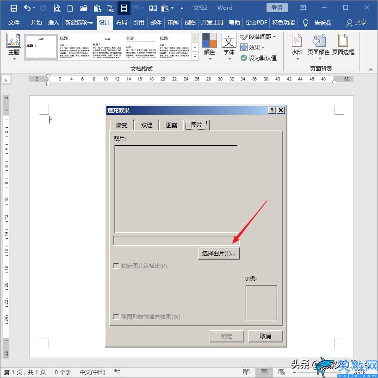The height and width of the screenshot is (378, 378).
Task: Switch to the 引用 tab
Action: point(139,23)
